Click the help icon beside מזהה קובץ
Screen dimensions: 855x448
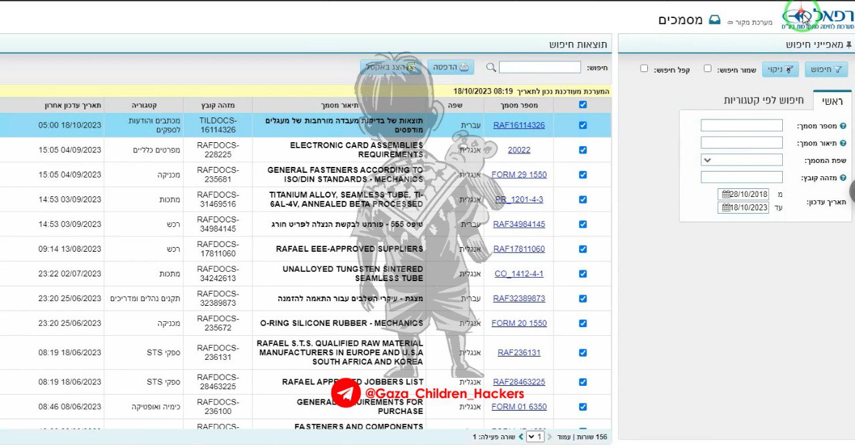(x=842, y=178)
